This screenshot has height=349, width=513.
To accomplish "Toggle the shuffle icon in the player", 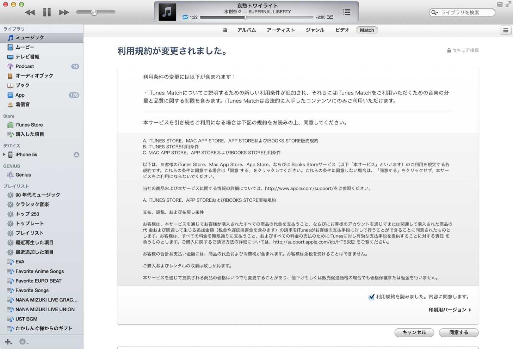I will [330, 17].
